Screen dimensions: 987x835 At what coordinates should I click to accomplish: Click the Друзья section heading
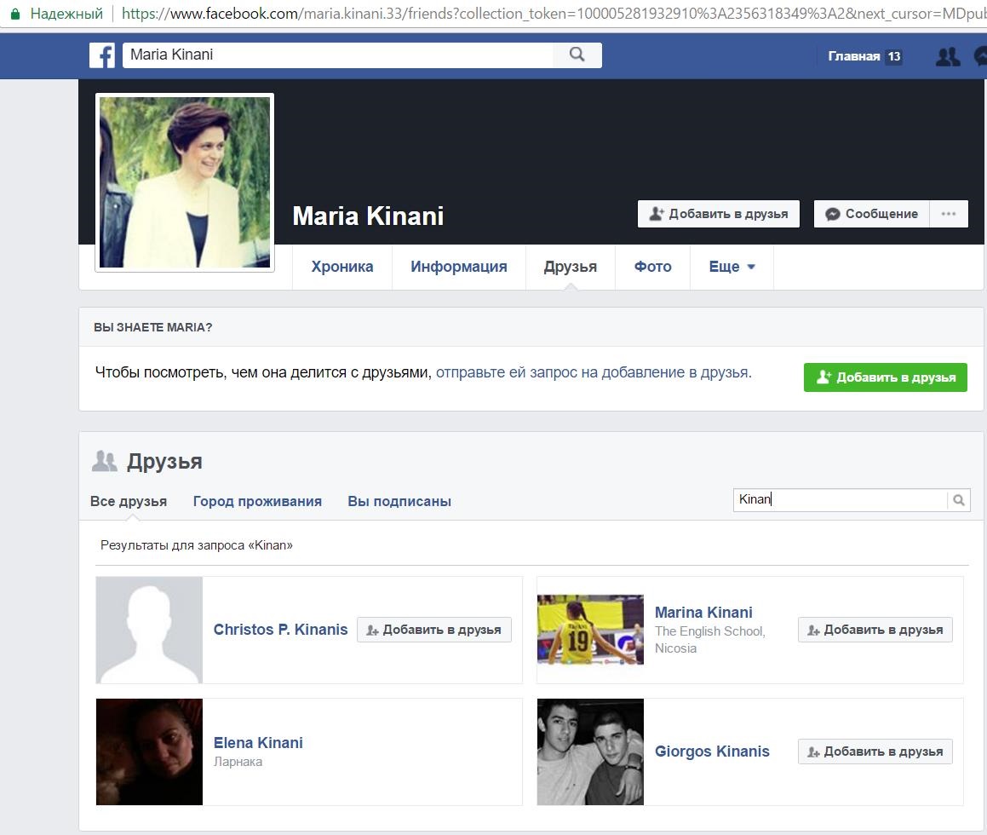(164, 462)
